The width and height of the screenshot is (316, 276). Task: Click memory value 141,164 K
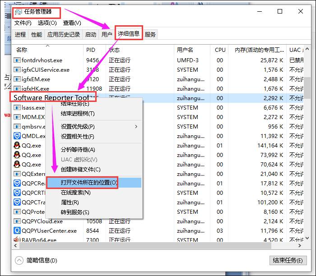(x=270, y=145)
